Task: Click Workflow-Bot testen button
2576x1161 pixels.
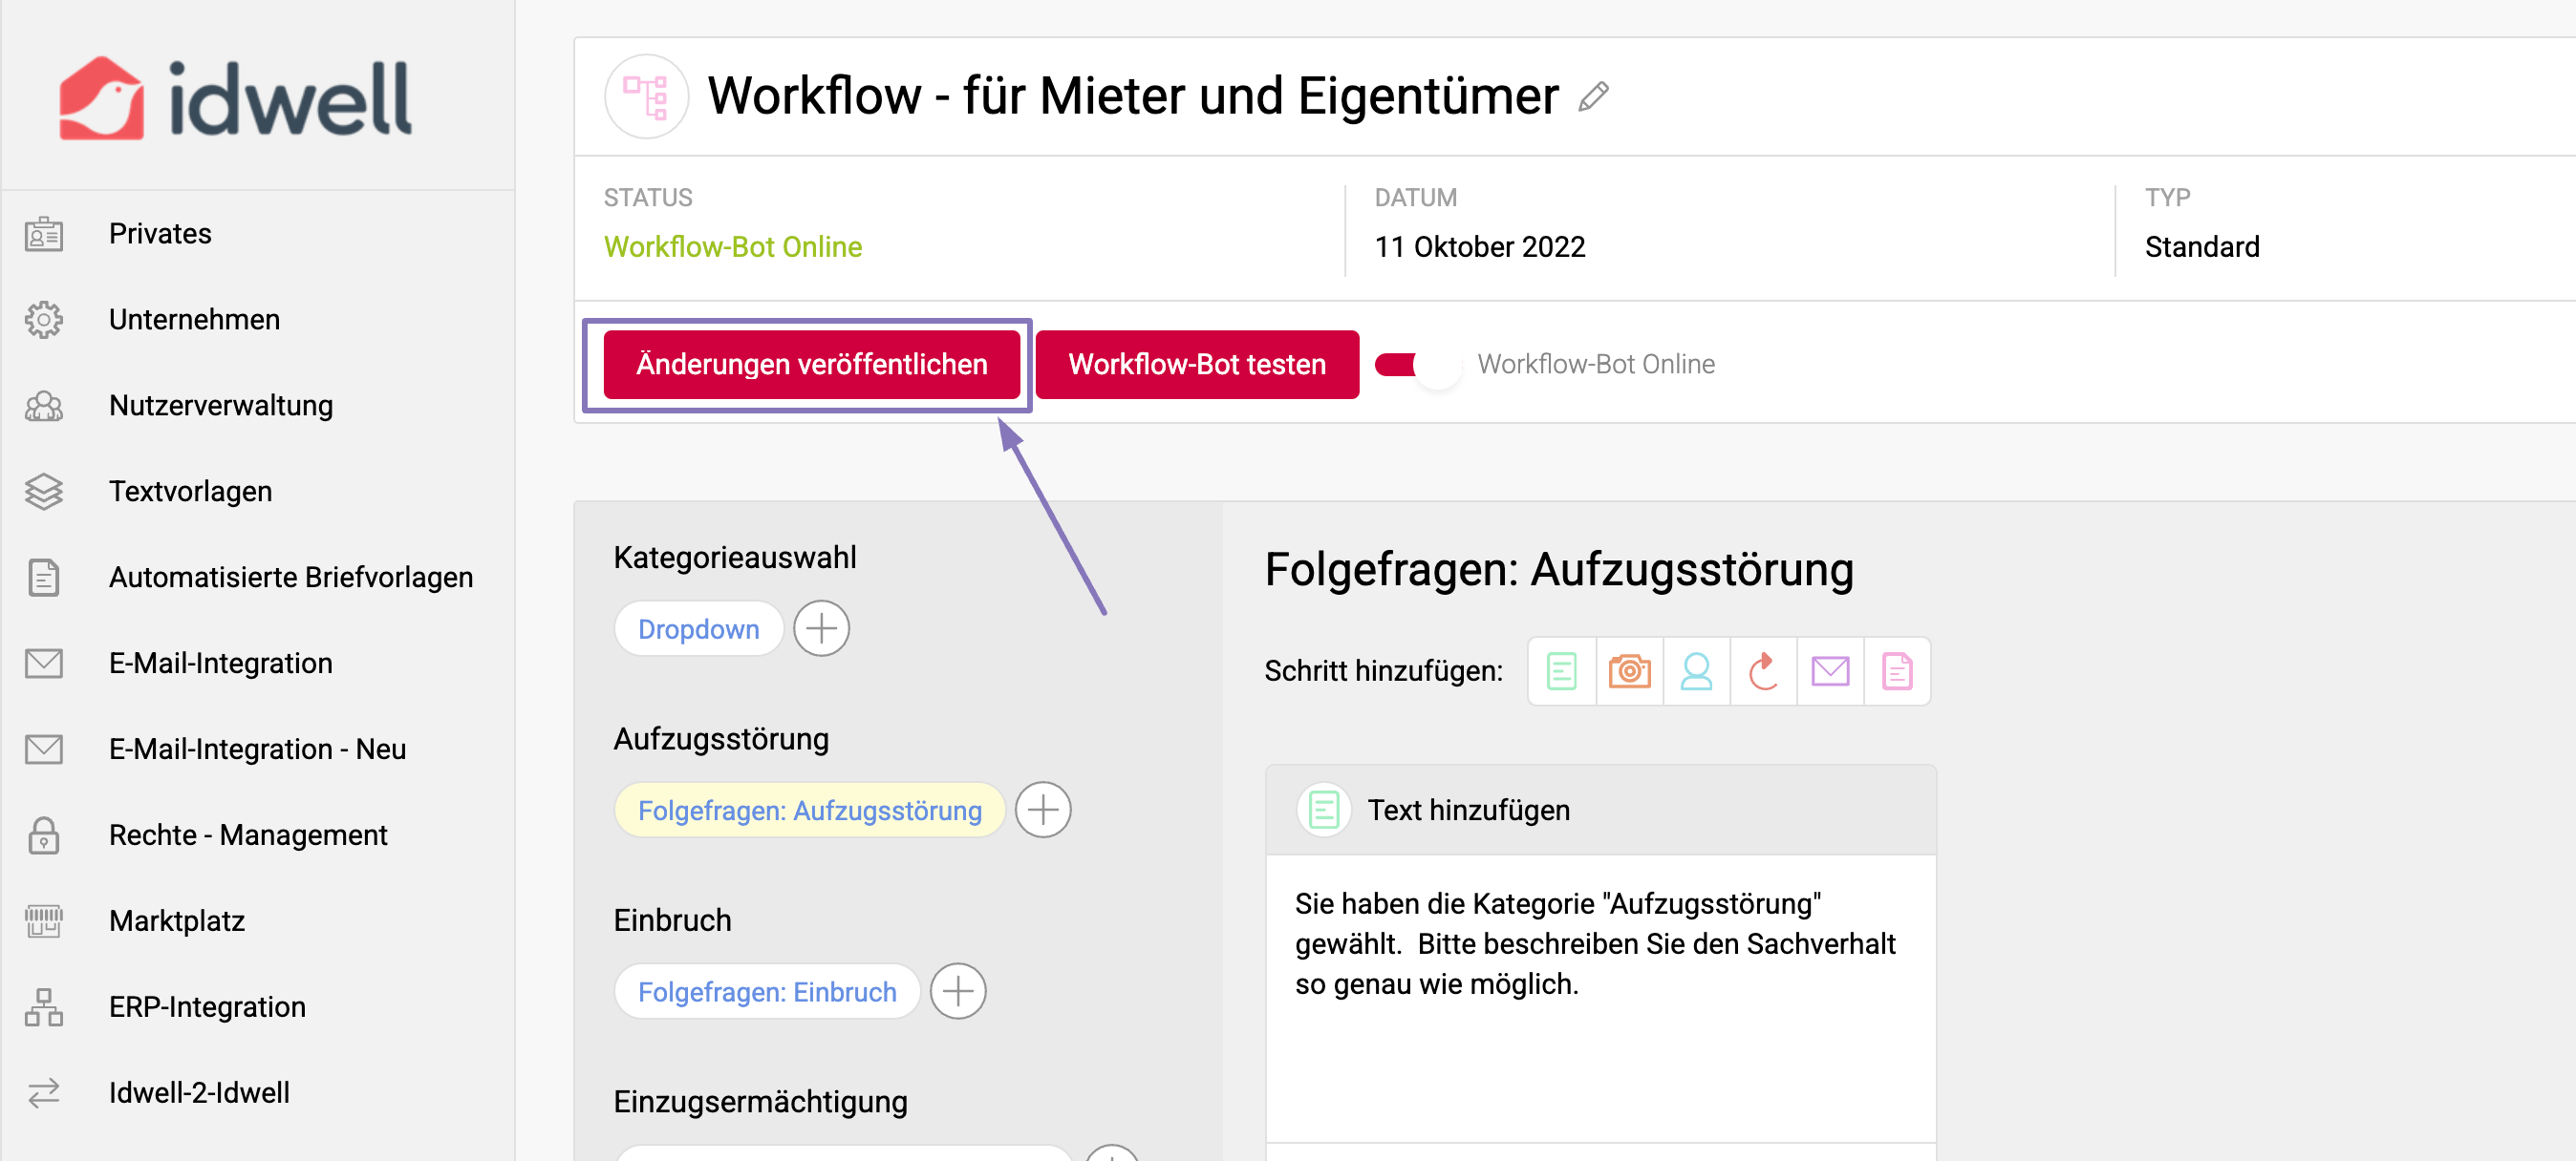Action: [1197, 365]
